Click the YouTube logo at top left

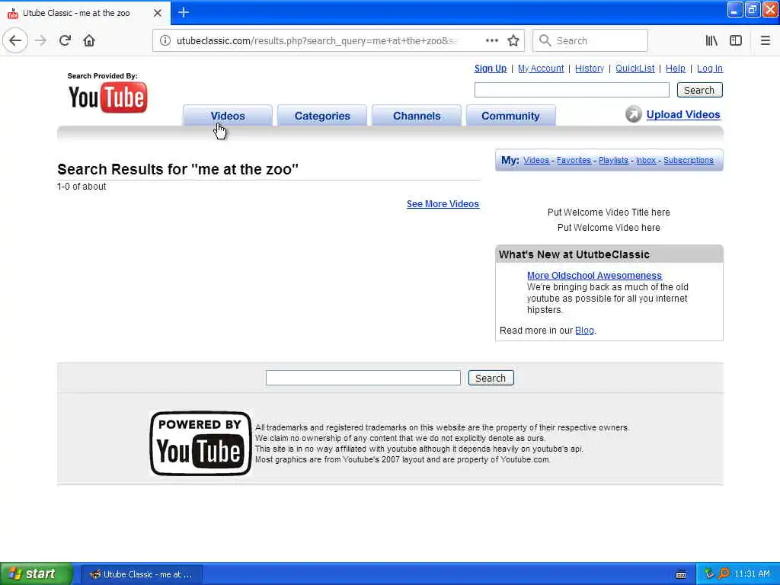pos(108,97)
